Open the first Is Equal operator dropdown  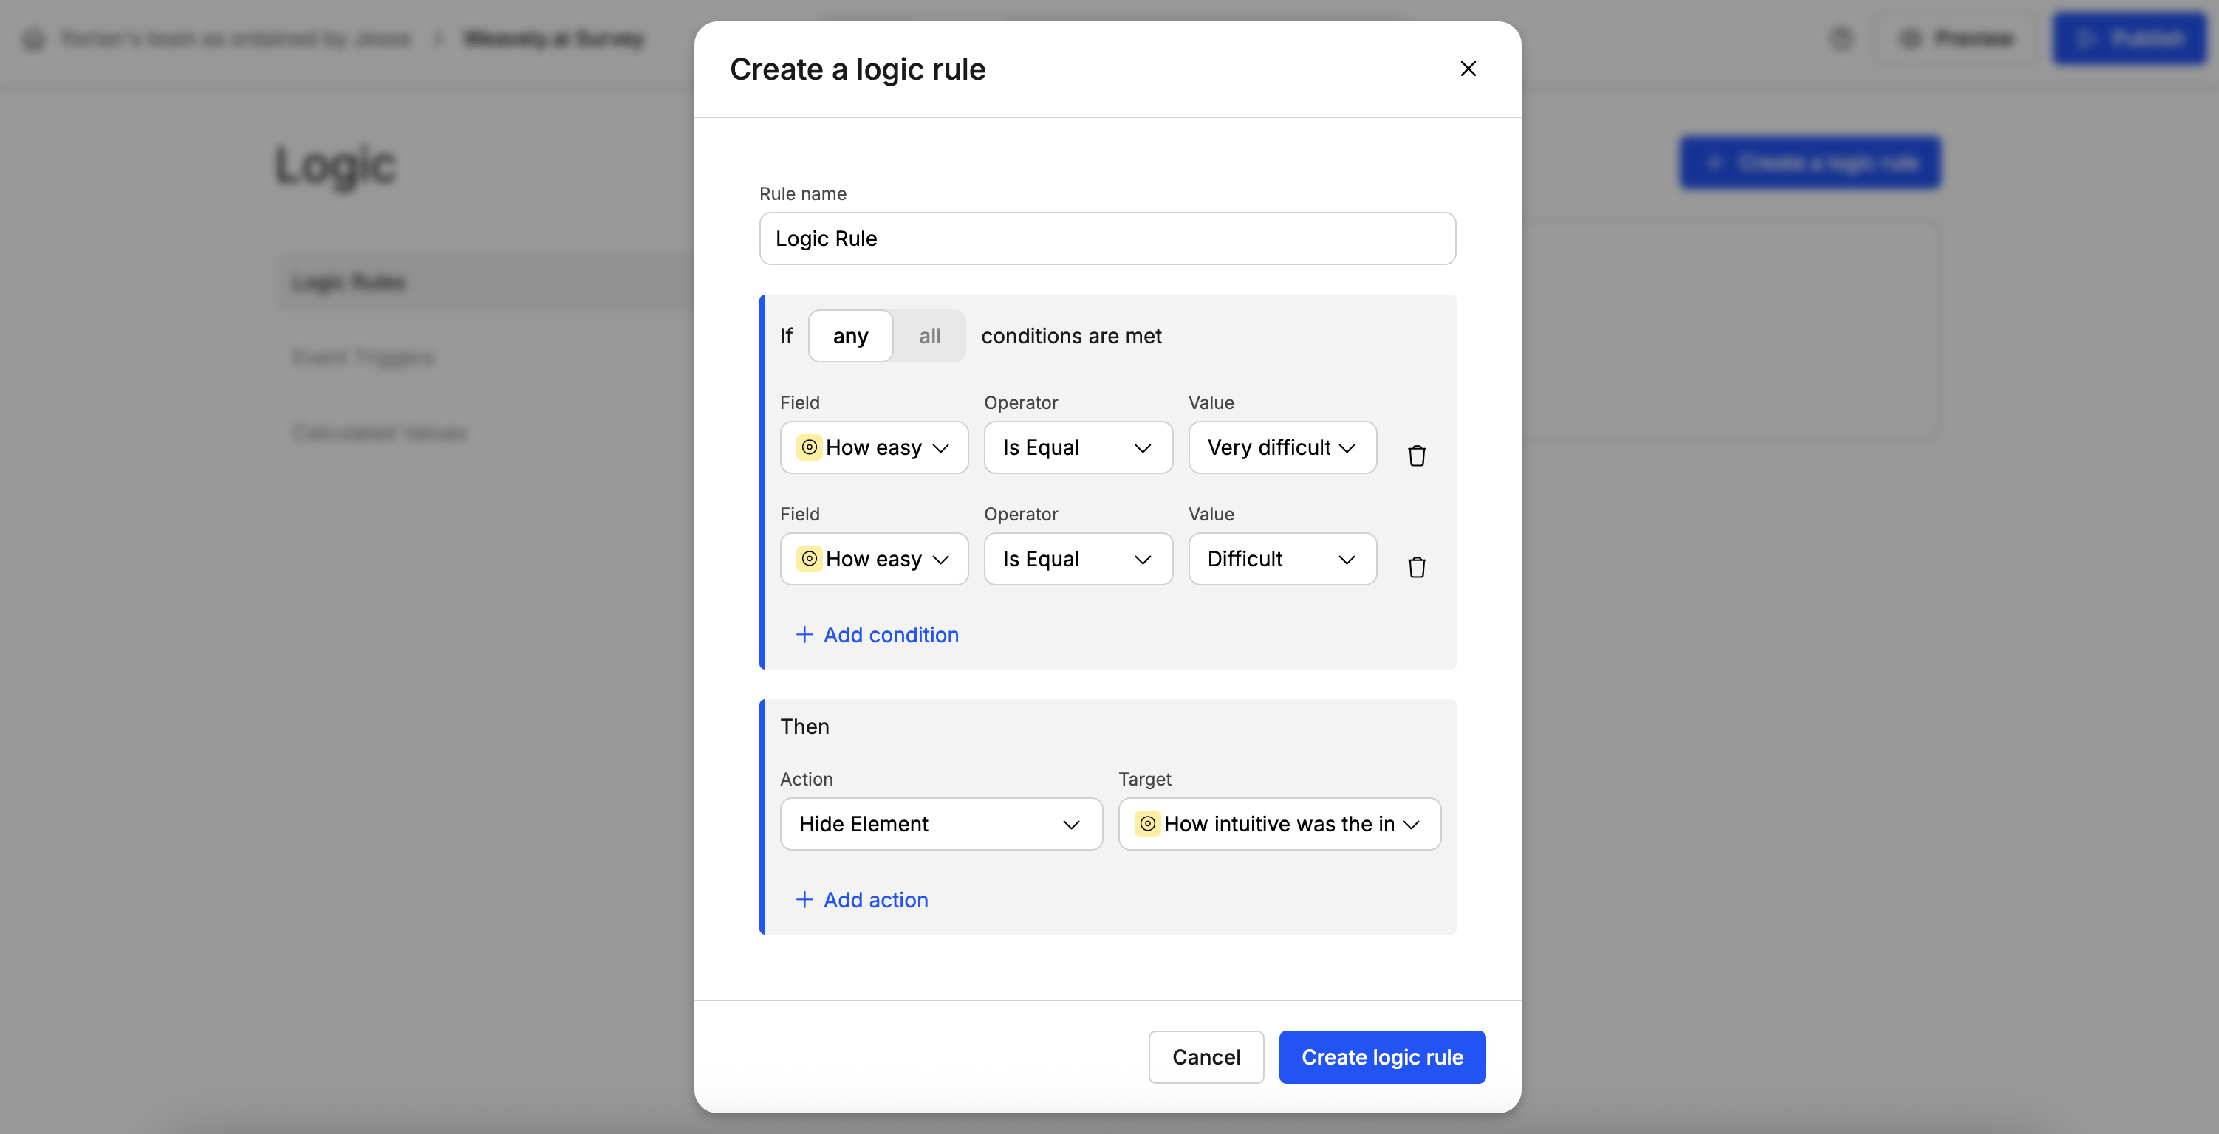[x=1078, y=447]
